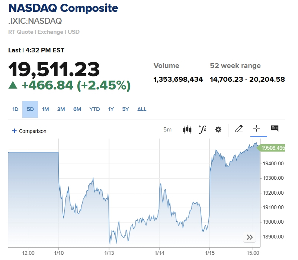This screenshot has height=260, width=298.
Task: Click the 19508.495 current price label
Action: click(272, 148)
